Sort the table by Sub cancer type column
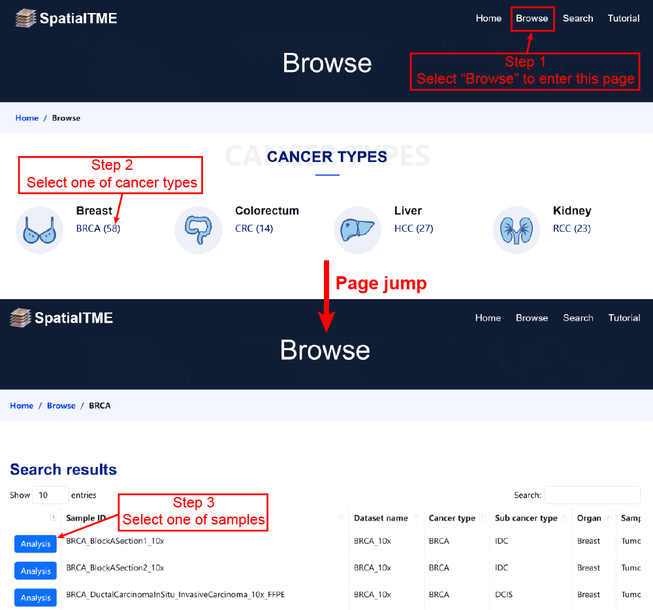The height and width of the screenshot is (610, 653). tap(526, 518)
